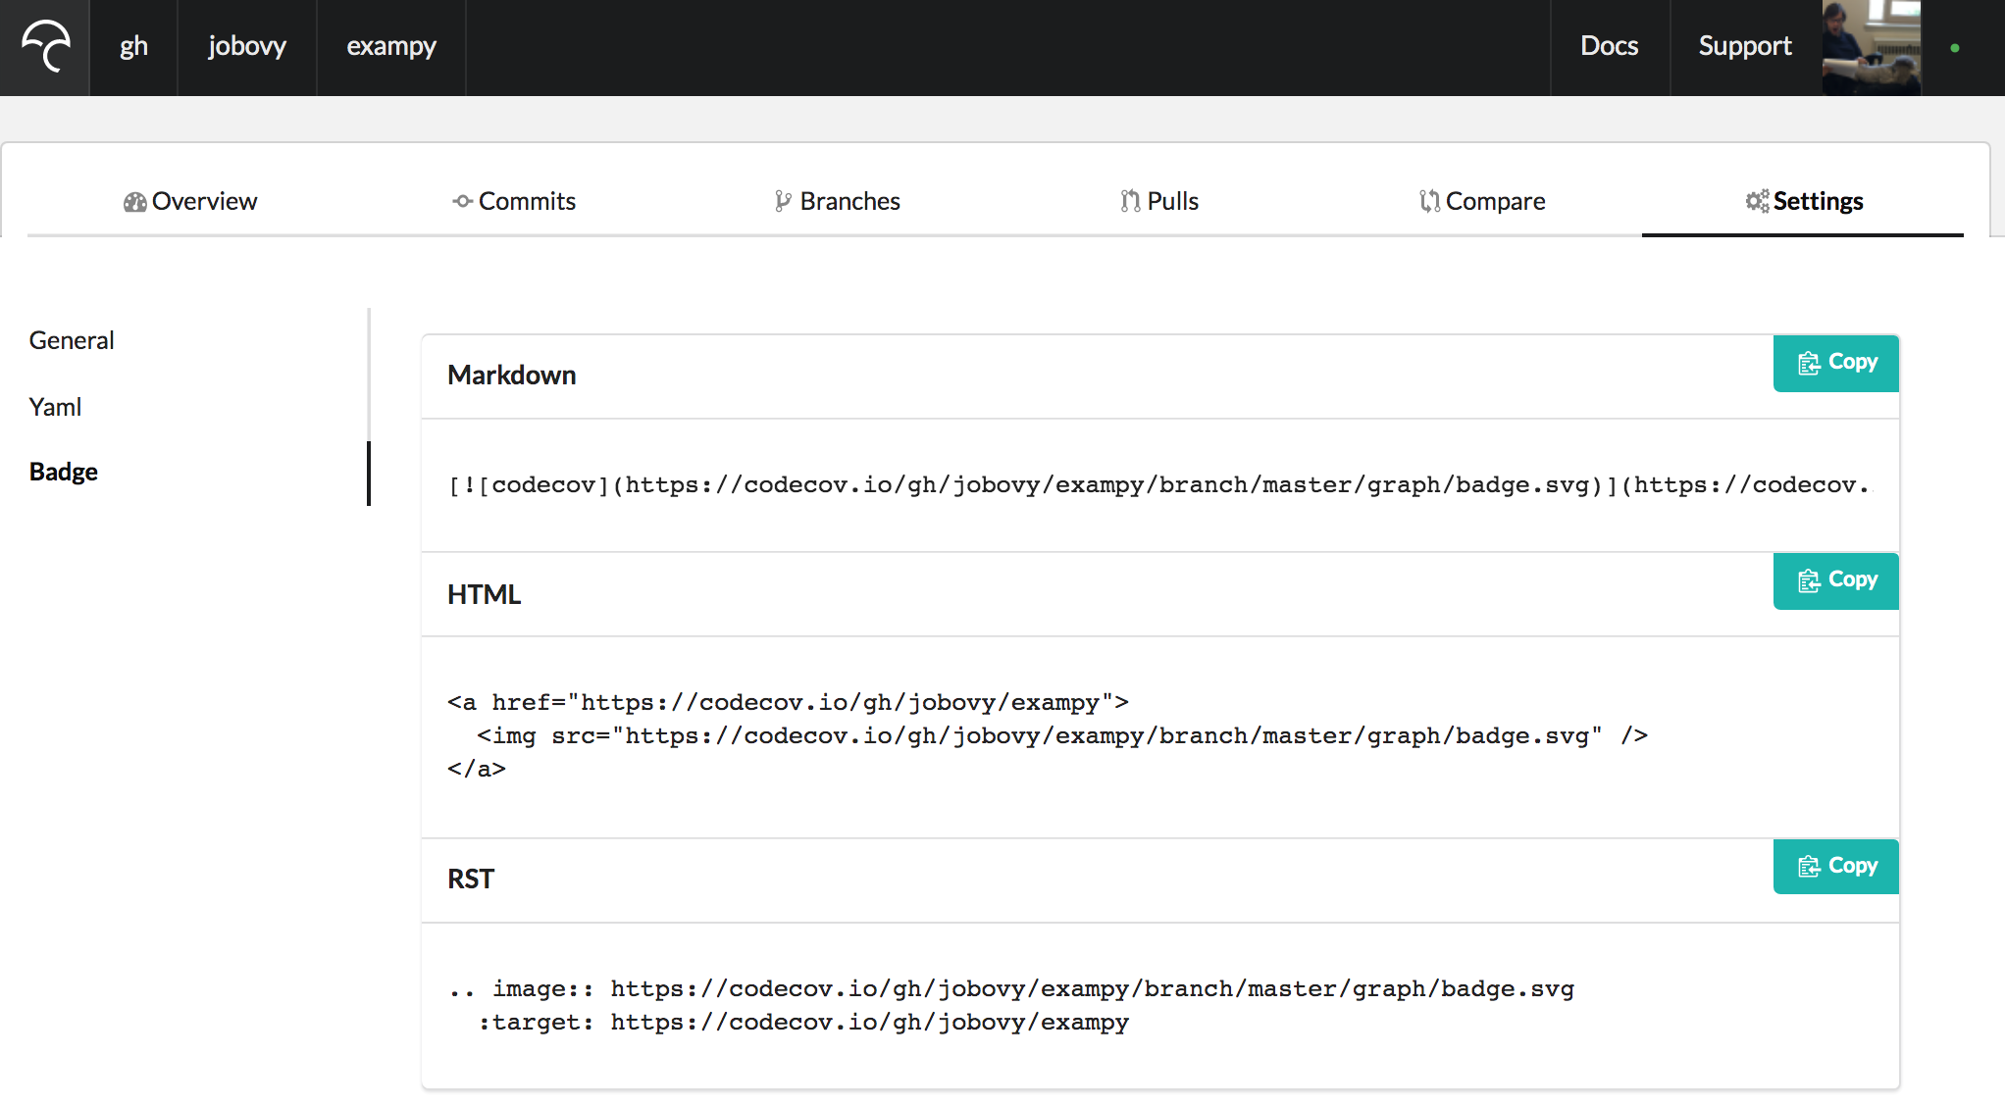
Task: Select the Settings tab
Action: 1804,201
